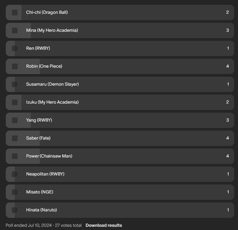238x230 pixels.
Task: Check the Hinata (Naruto) checkbox
Action: 15,210
